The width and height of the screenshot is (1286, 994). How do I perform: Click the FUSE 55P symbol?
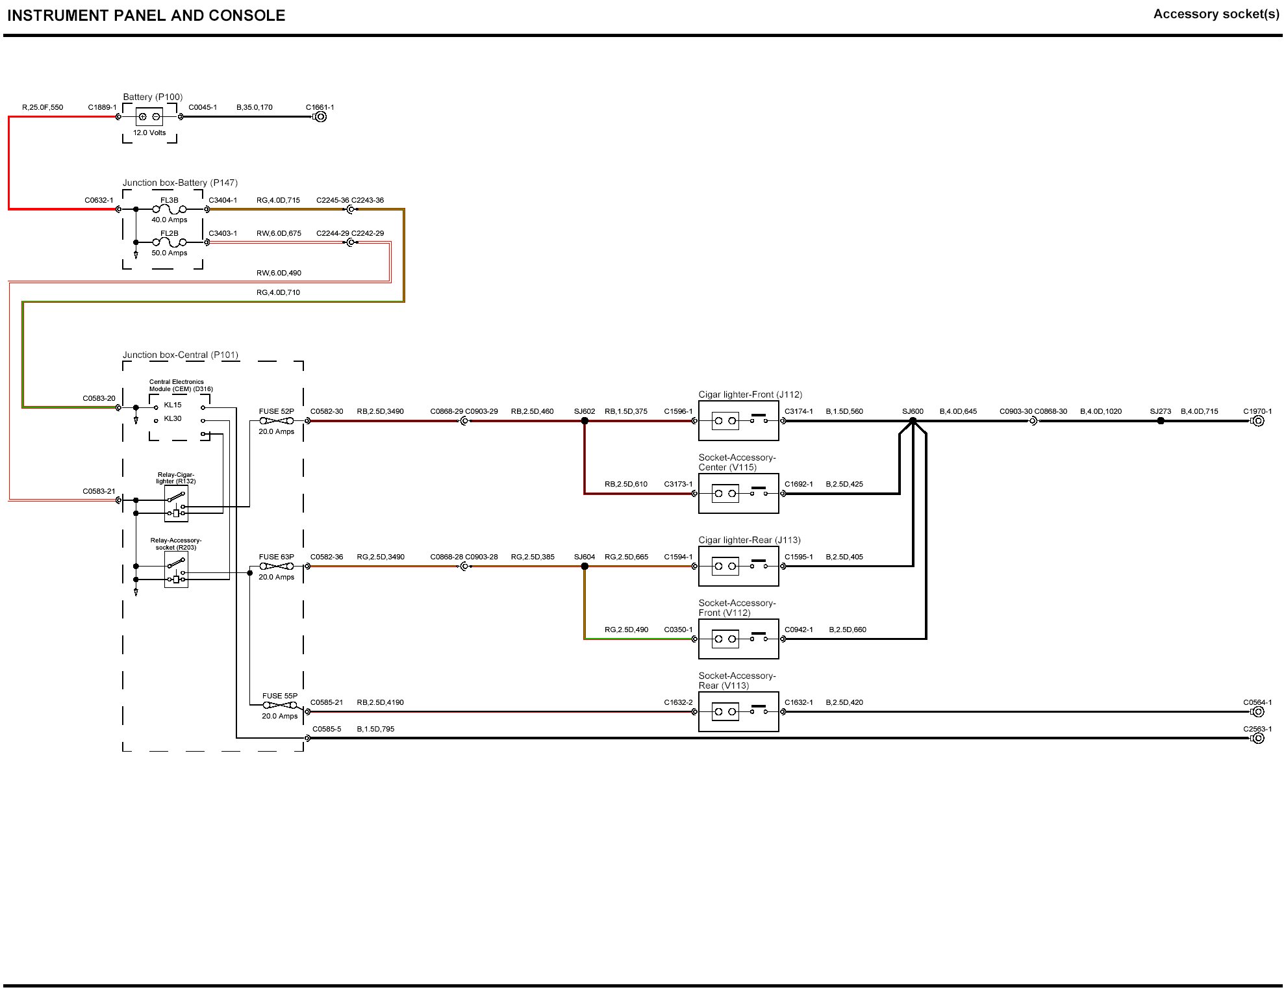(280, 706)
